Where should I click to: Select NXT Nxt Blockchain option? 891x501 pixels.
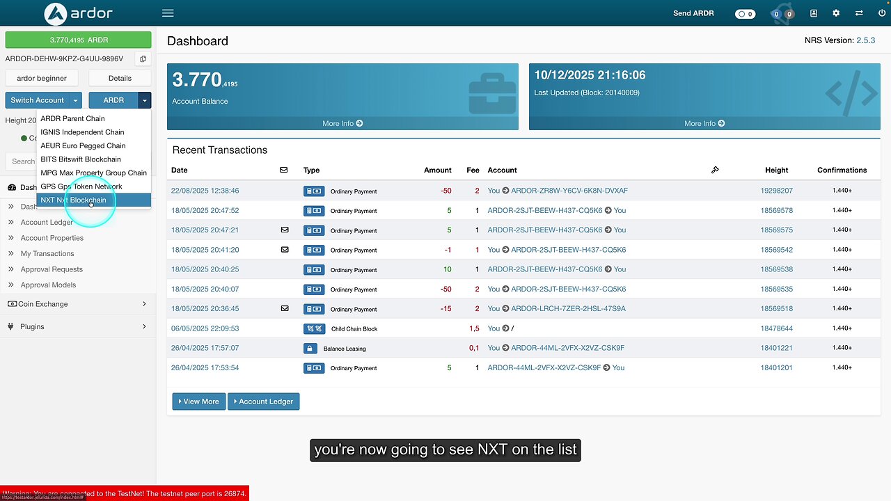pyautogui.click(x=93, y=200)
